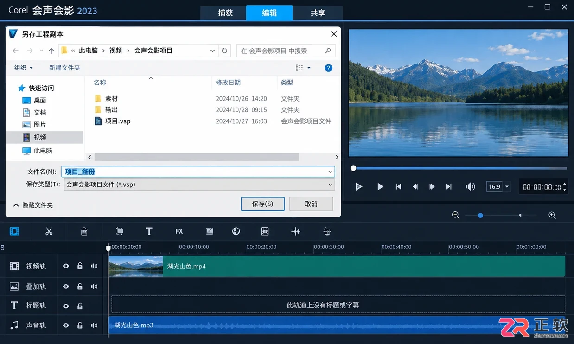
Task: Select the scissors split clip tool
Action: point(49,231)
